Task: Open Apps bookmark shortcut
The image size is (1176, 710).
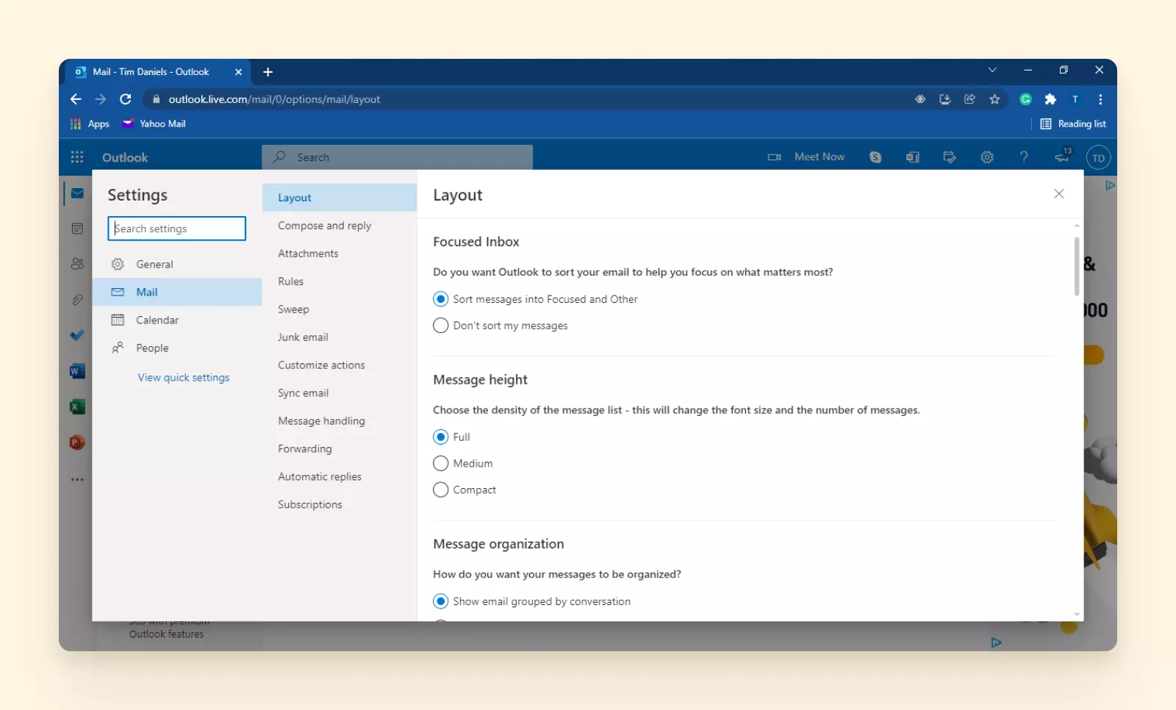Action: (90, 123)
